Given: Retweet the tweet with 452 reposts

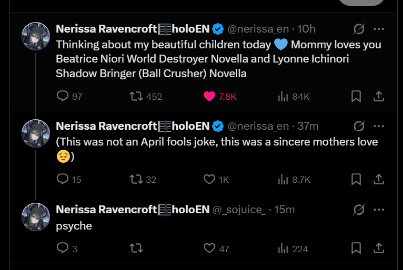Looking at the screenshot, I should click(136, 96).
